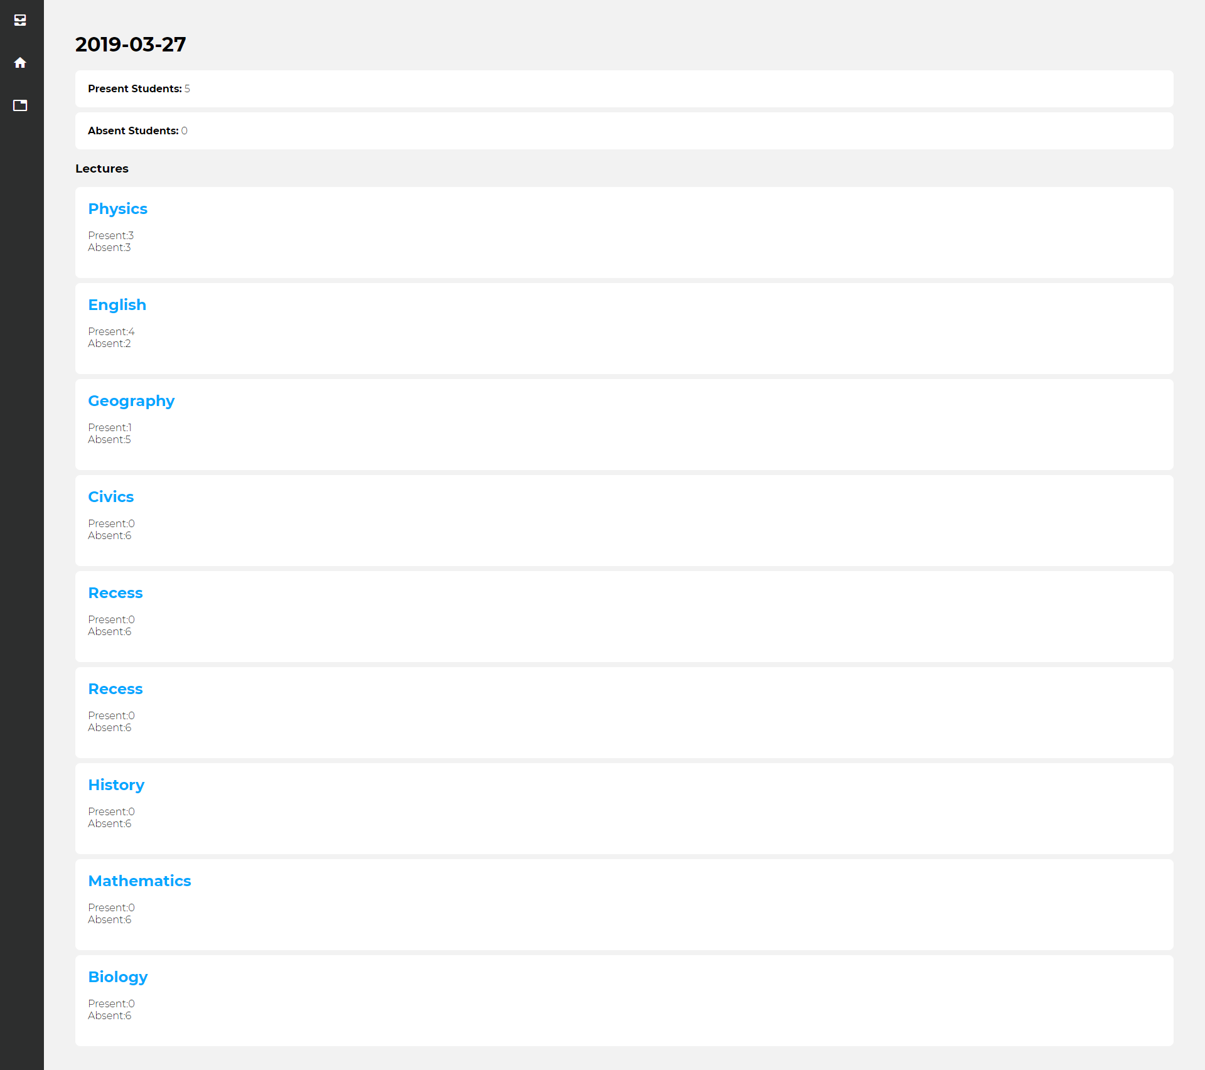1205x1070 pixels.
Task: Open the Physics lecture link
Action: (117, 209)
